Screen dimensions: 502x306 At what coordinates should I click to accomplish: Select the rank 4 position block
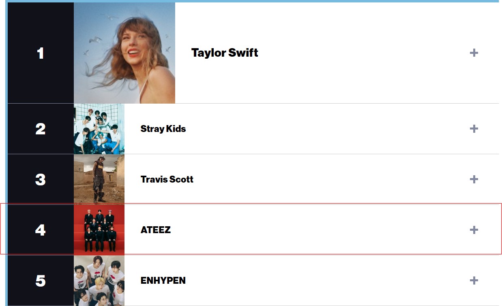(41, 230)
